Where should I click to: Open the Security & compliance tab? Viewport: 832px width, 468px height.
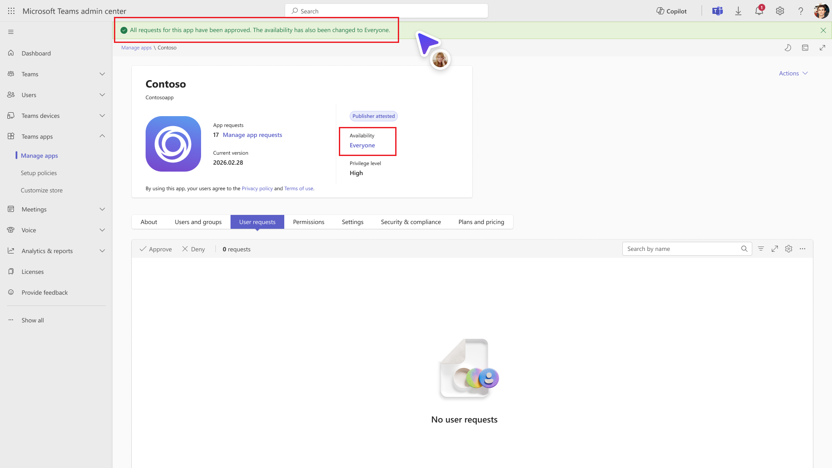click(x=411, y=222)
